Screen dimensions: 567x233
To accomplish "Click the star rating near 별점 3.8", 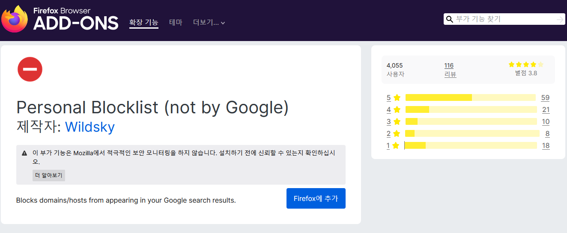I will click(x=526, y=65).
